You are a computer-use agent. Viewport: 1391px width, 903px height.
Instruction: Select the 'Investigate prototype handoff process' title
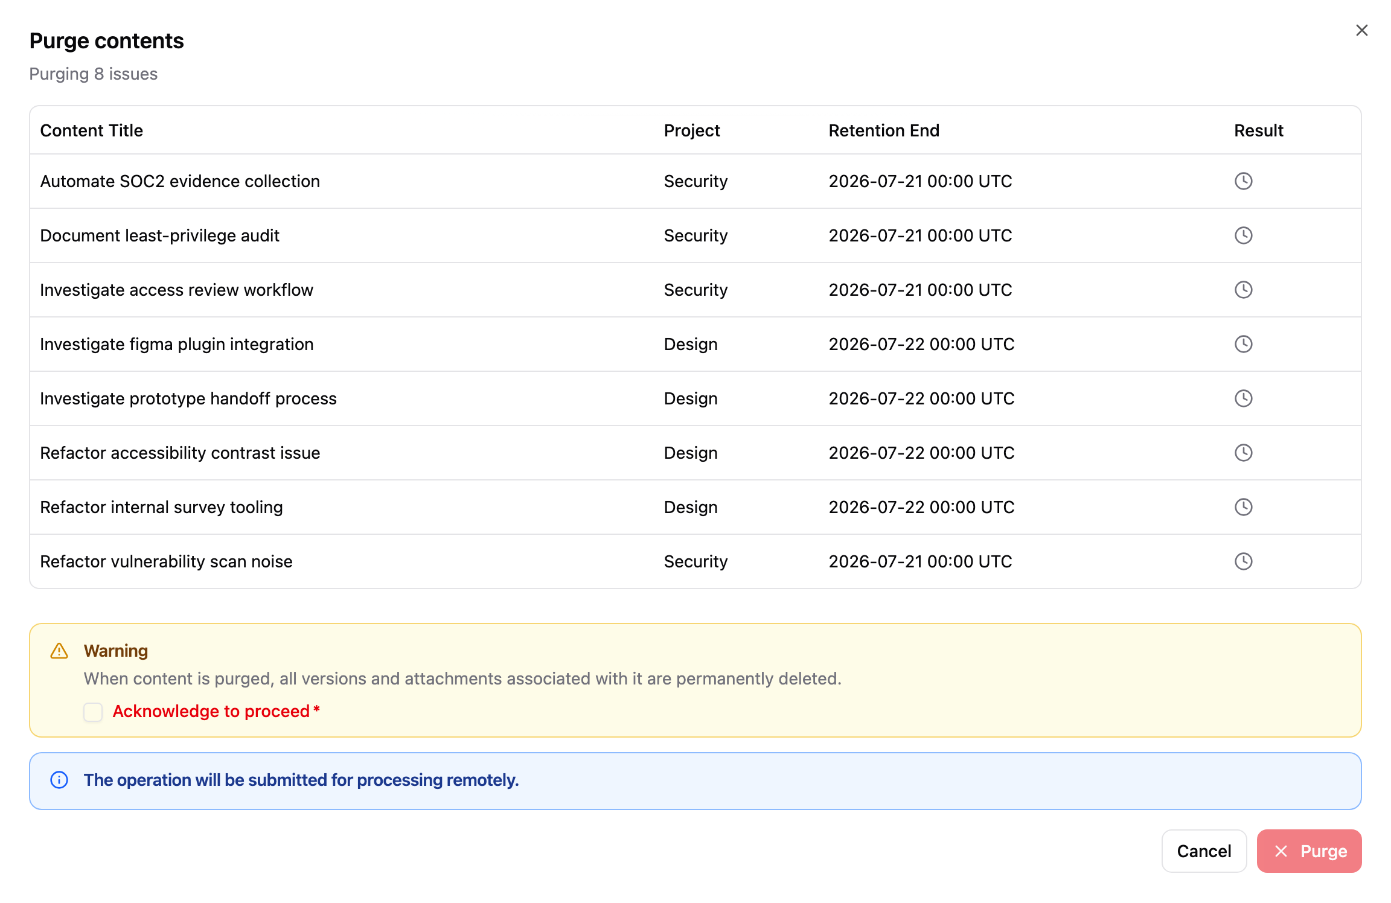click(188, 398)
